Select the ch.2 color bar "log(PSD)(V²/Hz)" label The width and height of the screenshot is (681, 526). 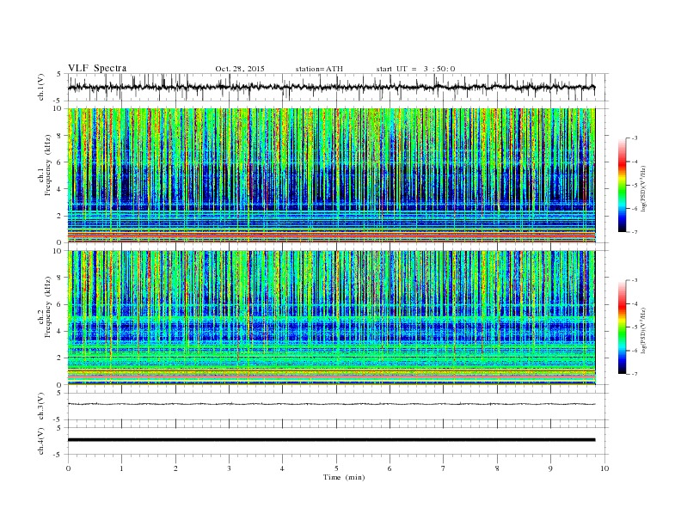click(643, 330)
